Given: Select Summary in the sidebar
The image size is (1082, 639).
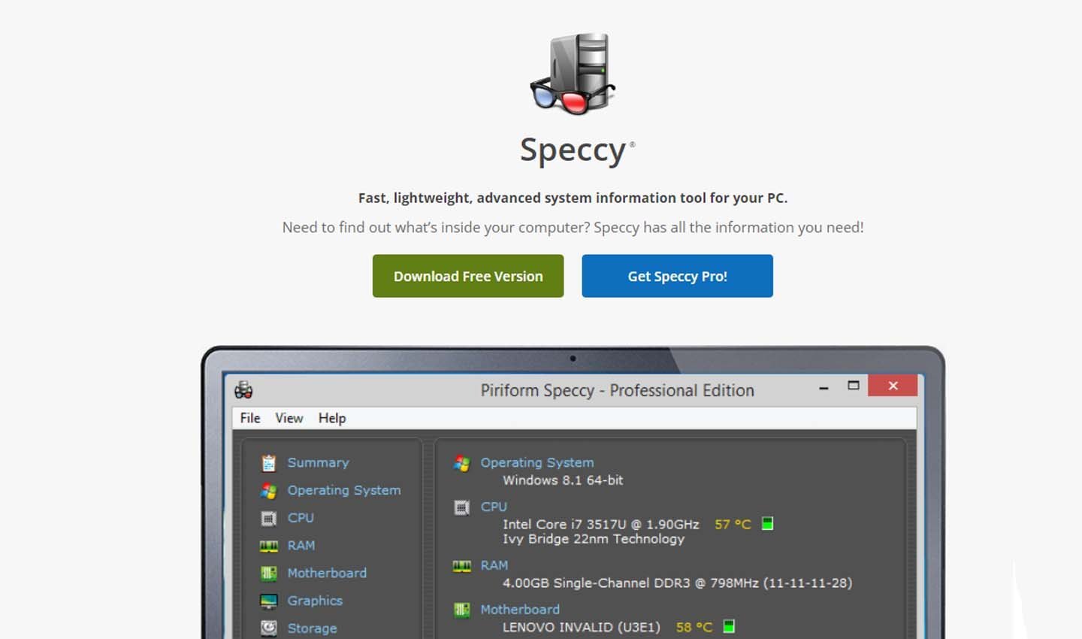Looking at the screenshot, I should coord(318,462).
